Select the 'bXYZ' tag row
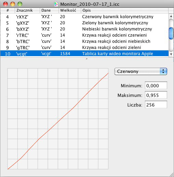 point(84,29)
